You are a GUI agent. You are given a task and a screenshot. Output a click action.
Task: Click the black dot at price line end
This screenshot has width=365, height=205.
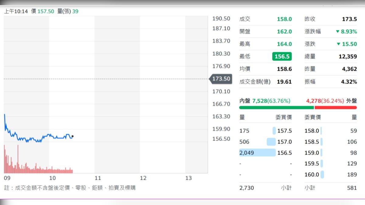coord(72,136)
